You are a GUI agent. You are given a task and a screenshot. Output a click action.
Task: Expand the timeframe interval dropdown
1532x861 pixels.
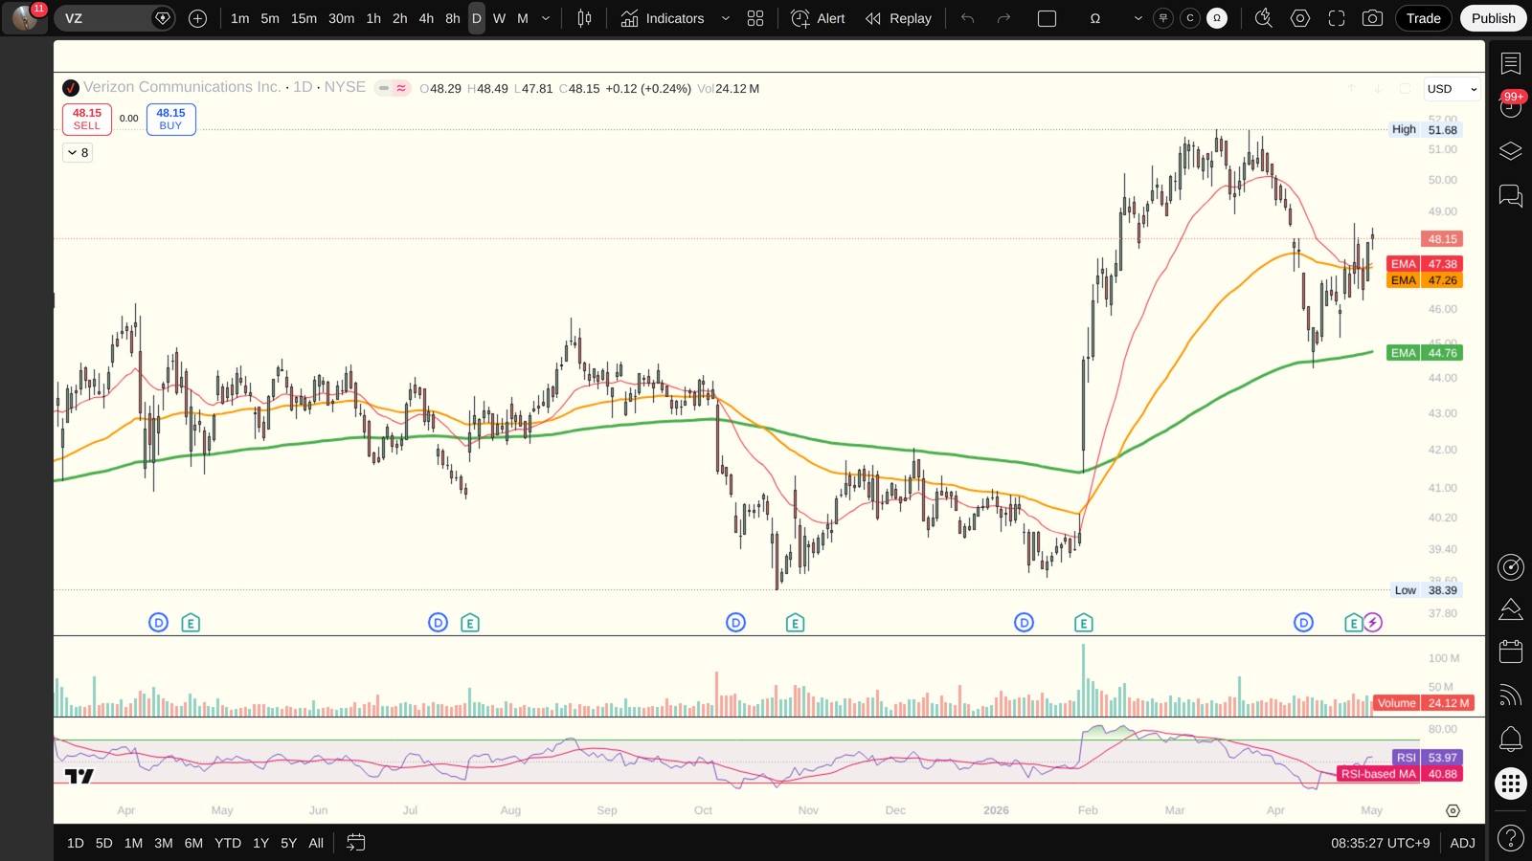click(547, 18)
